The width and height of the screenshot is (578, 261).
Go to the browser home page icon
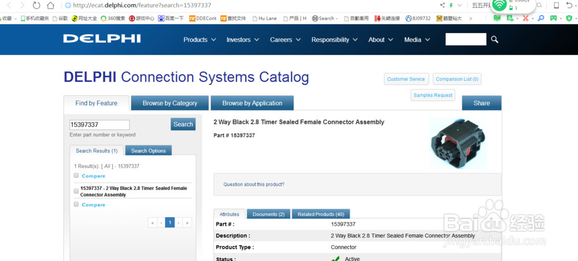point(50,5)
